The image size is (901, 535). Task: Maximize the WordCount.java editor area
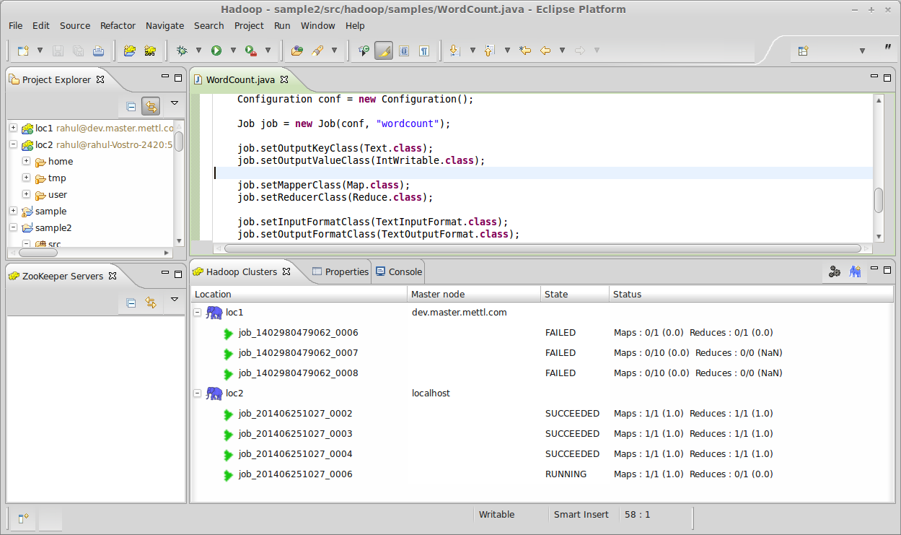889,77
